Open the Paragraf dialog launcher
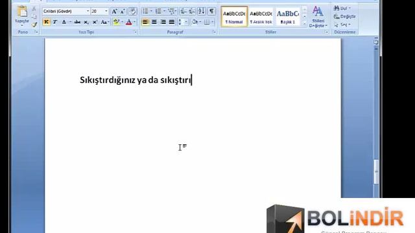Viewport: 415px width, 233px height. click(x=214, y=32)
